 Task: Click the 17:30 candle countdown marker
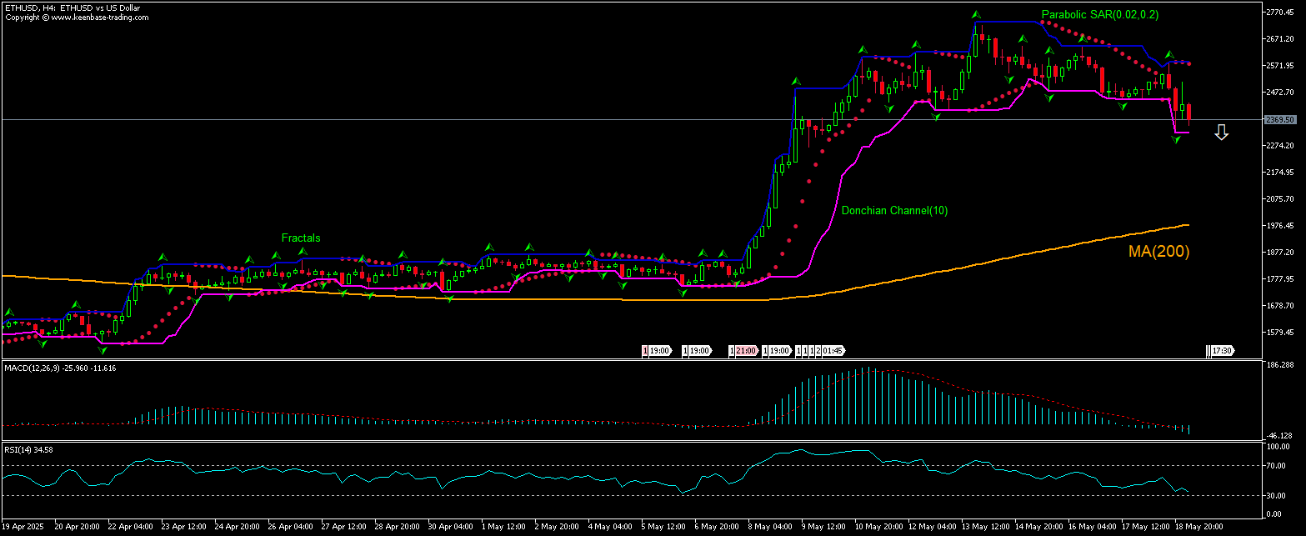(1223, 351)
